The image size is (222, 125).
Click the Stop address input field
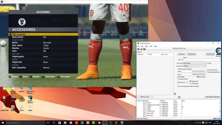(x=193, y=74)
